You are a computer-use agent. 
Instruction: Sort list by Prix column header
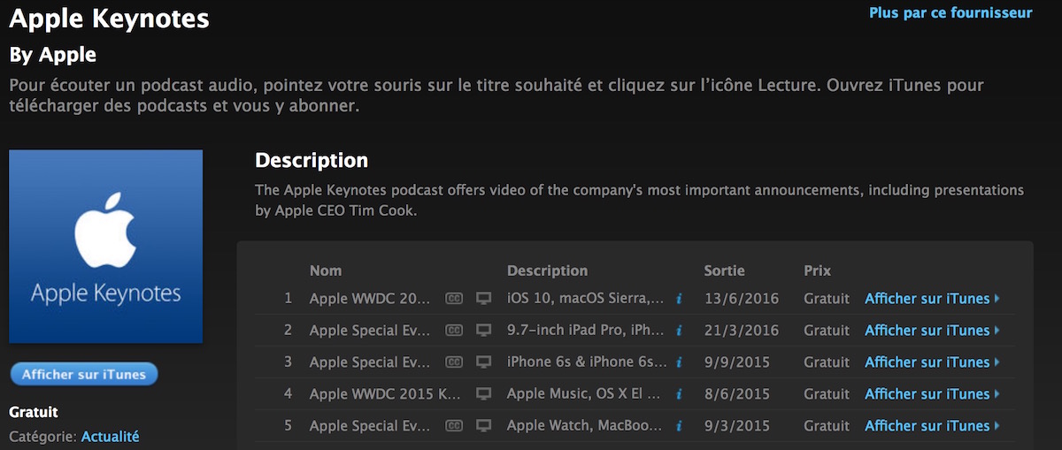point(818,271)
